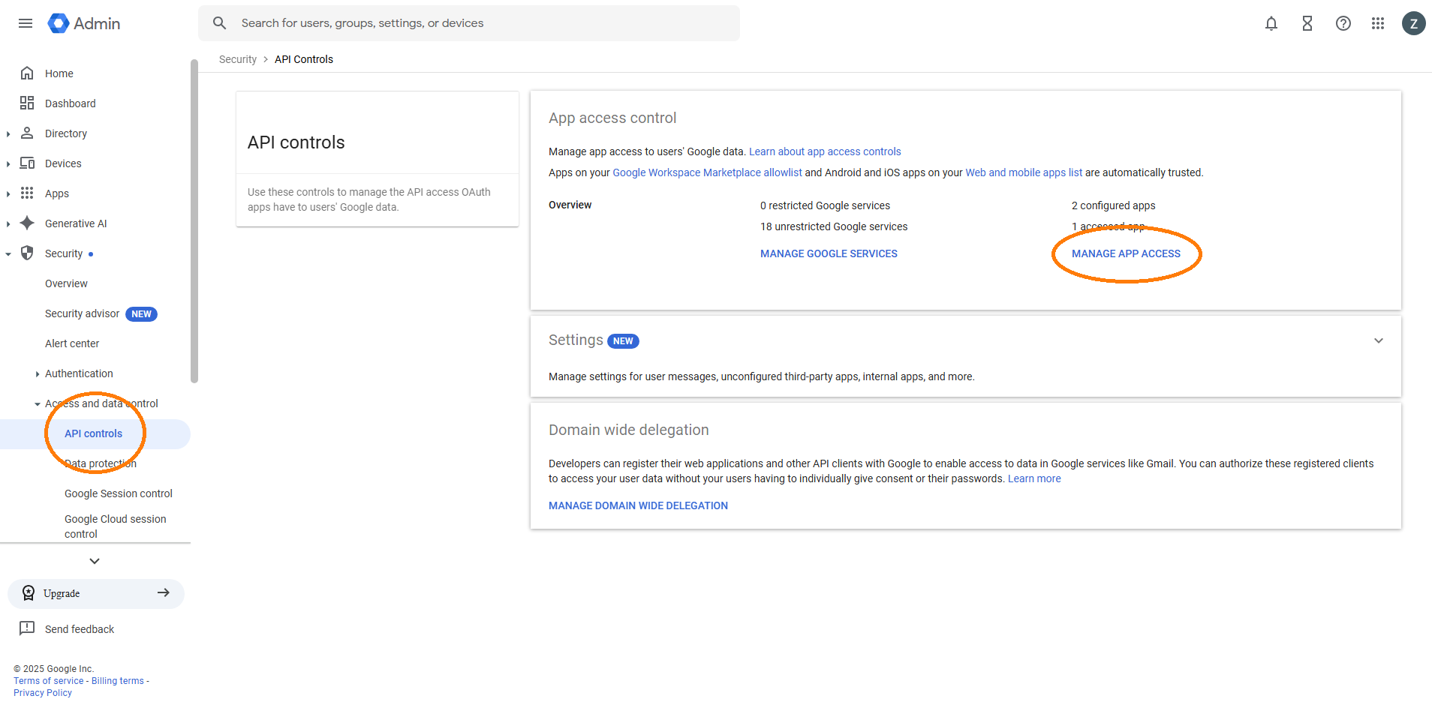Click the '2 configured apps' text

[1114, 205]
